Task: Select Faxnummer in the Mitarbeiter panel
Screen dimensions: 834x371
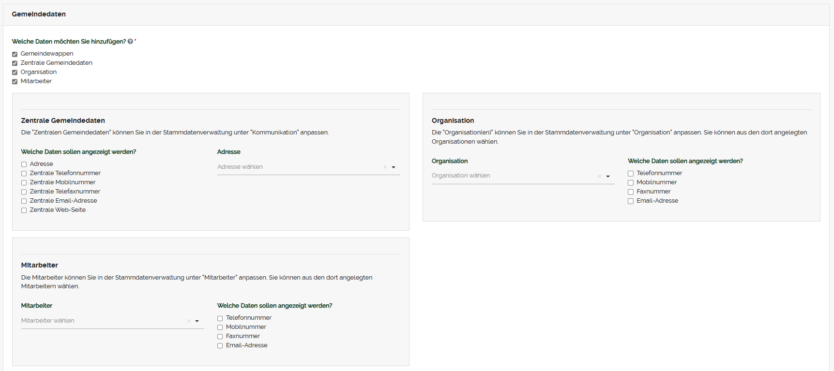Action: 220,337
